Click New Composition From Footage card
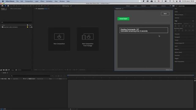This screenshot has width=196, height=110. point(88,39)
